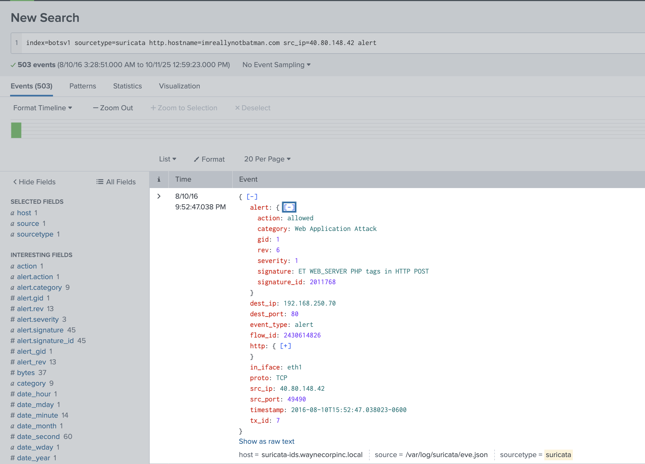This screenshot has width=645, height=464.
Task: Click the info column header icon
Action: [159, 179]
